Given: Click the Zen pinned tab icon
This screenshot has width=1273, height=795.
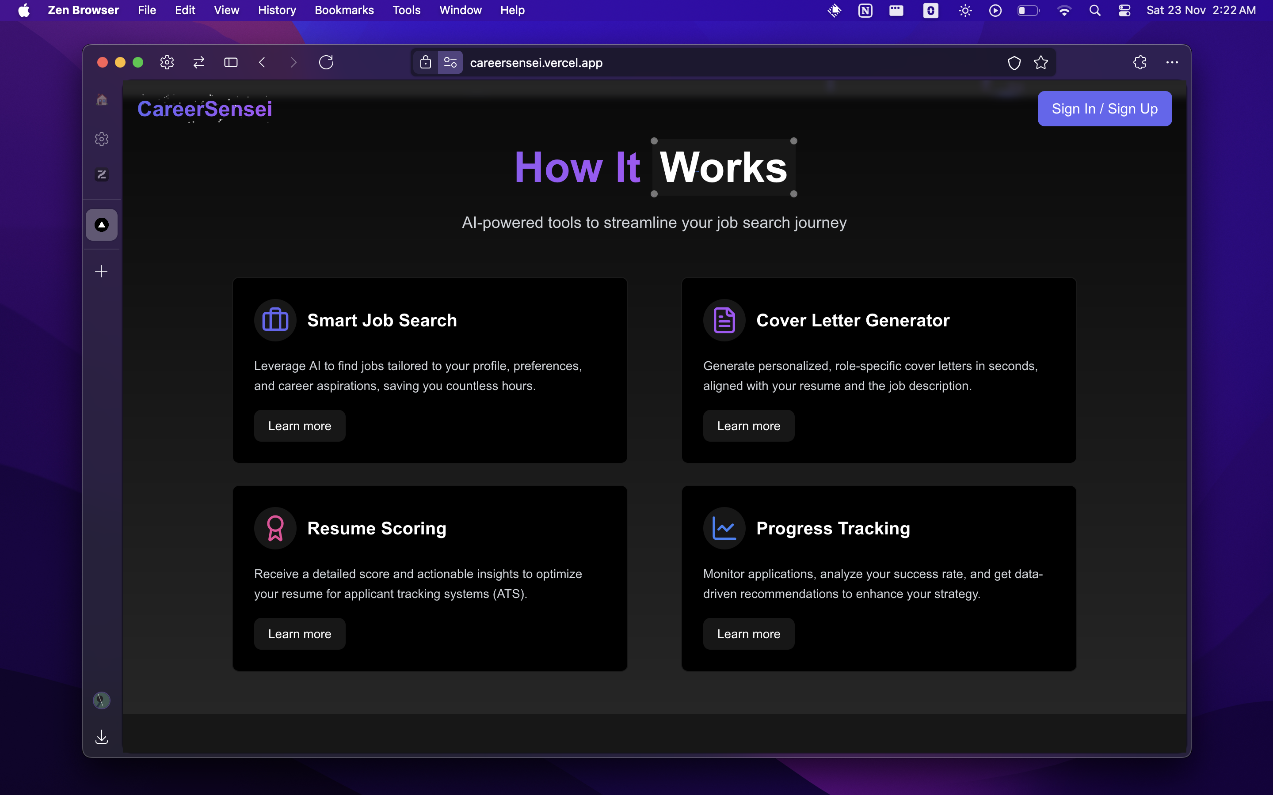Looking at the screenshot, I should click(x=102, y=174).
